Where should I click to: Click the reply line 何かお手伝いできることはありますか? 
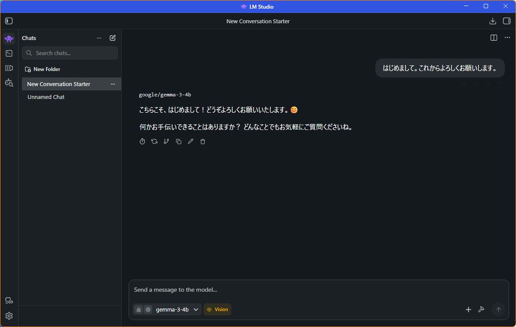[246, 127]
